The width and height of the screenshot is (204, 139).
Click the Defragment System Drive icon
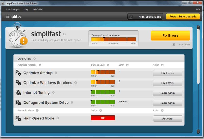[18, 103]
